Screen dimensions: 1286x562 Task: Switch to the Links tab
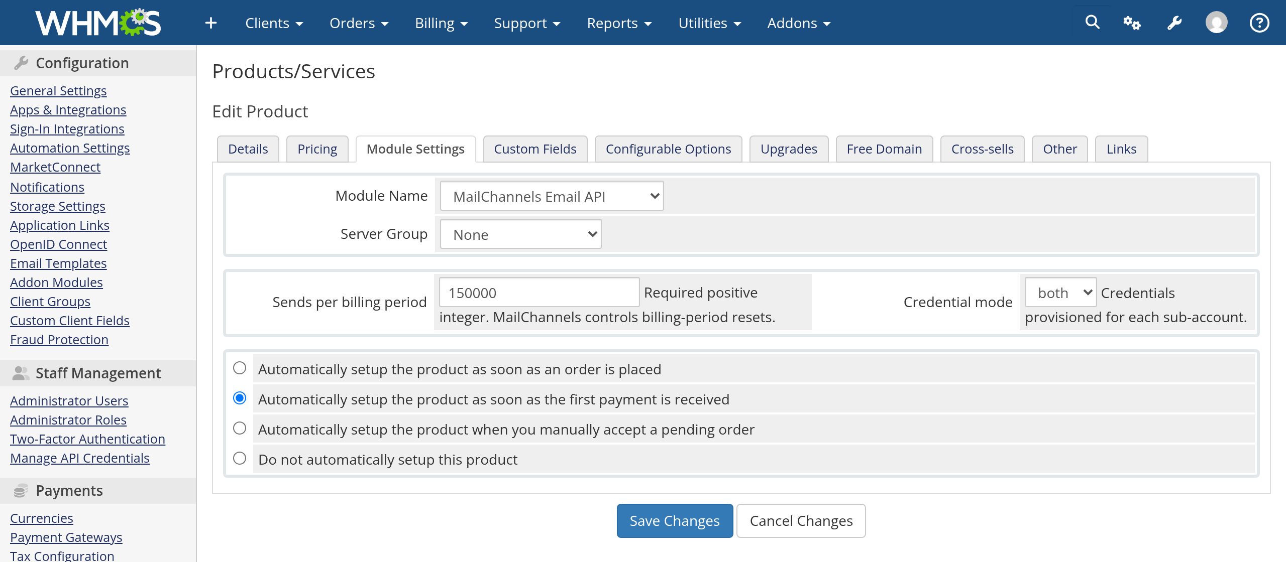pos(1121,149)
